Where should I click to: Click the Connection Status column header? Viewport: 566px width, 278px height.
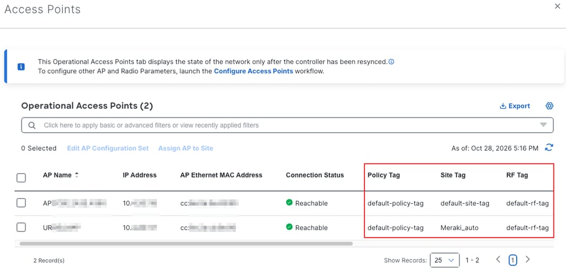(x=315, y=175)
